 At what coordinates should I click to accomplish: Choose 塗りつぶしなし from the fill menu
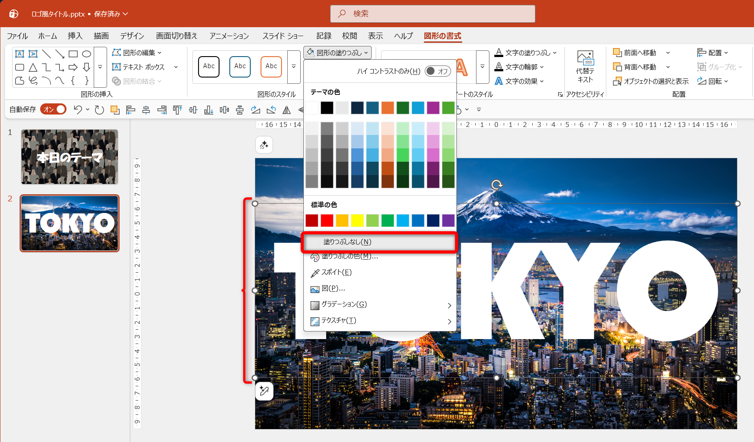[x=380, y=242]
